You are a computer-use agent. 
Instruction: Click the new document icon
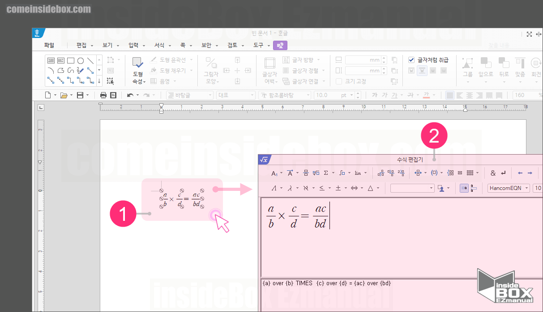[48, 95]
